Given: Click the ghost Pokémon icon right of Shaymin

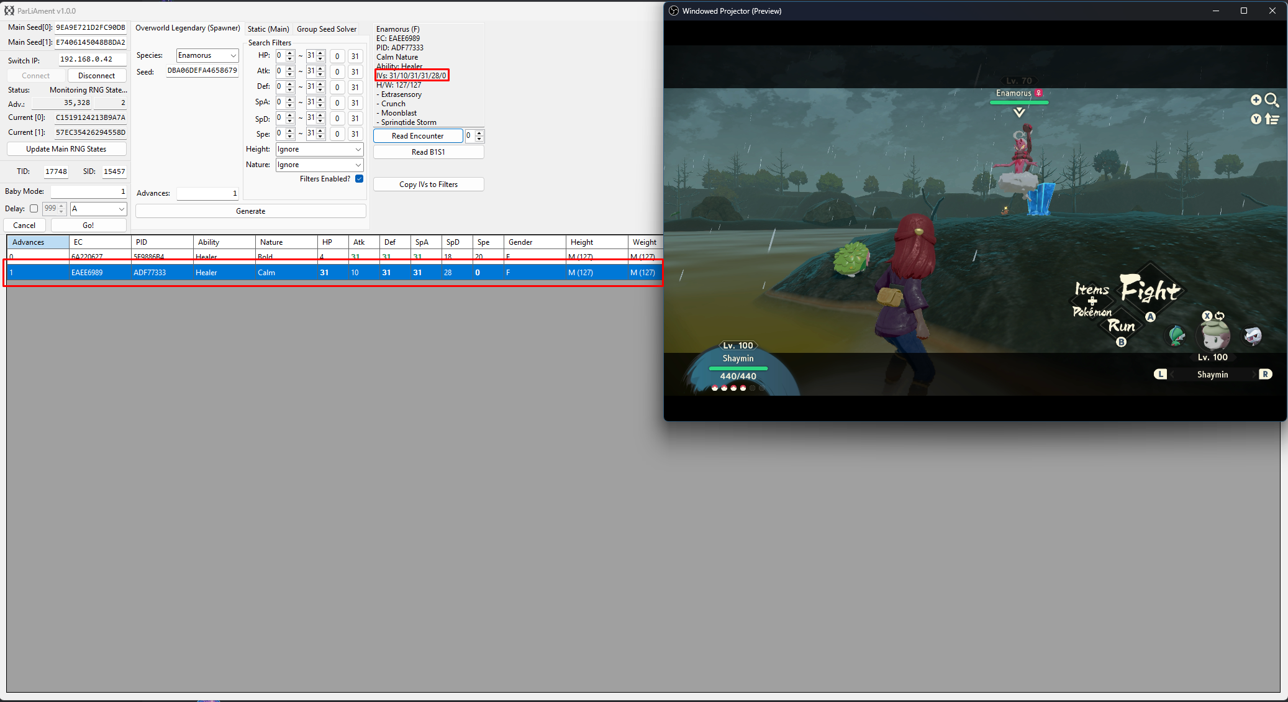Looking at the screenshot, I should click(x=1254, y=335).
